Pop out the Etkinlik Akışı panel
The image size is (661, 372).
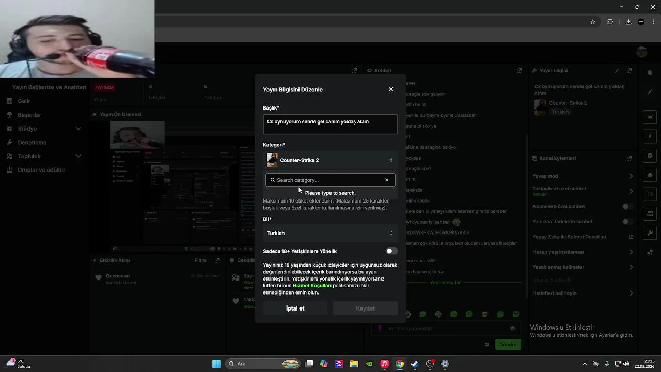coord(217,261)
